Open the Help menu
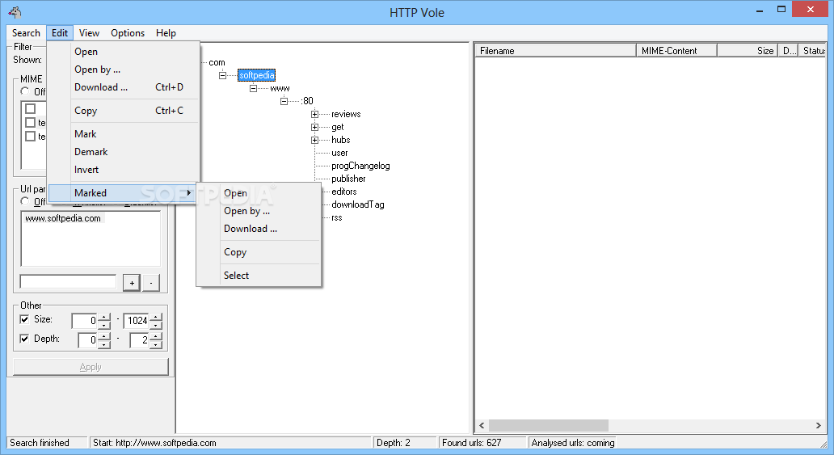The image size is (834, 455). pos(166,33)
